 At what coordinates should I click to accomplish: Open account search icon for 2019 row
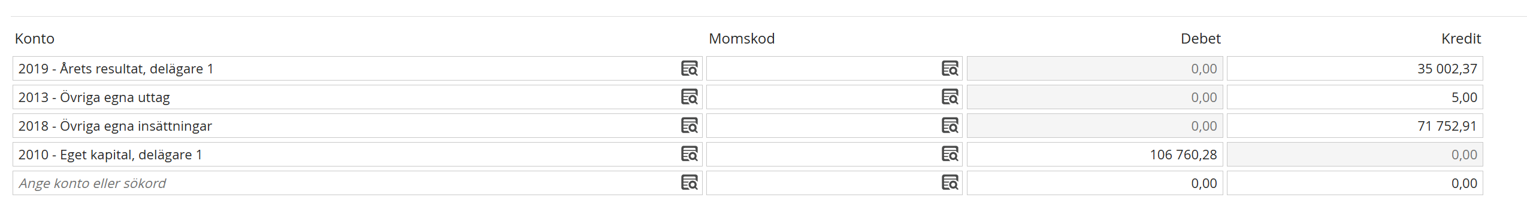pos(689,69)
